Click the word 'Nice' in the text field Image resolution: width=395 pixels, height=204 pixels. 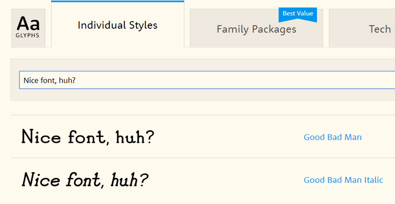tap(31, 80)
